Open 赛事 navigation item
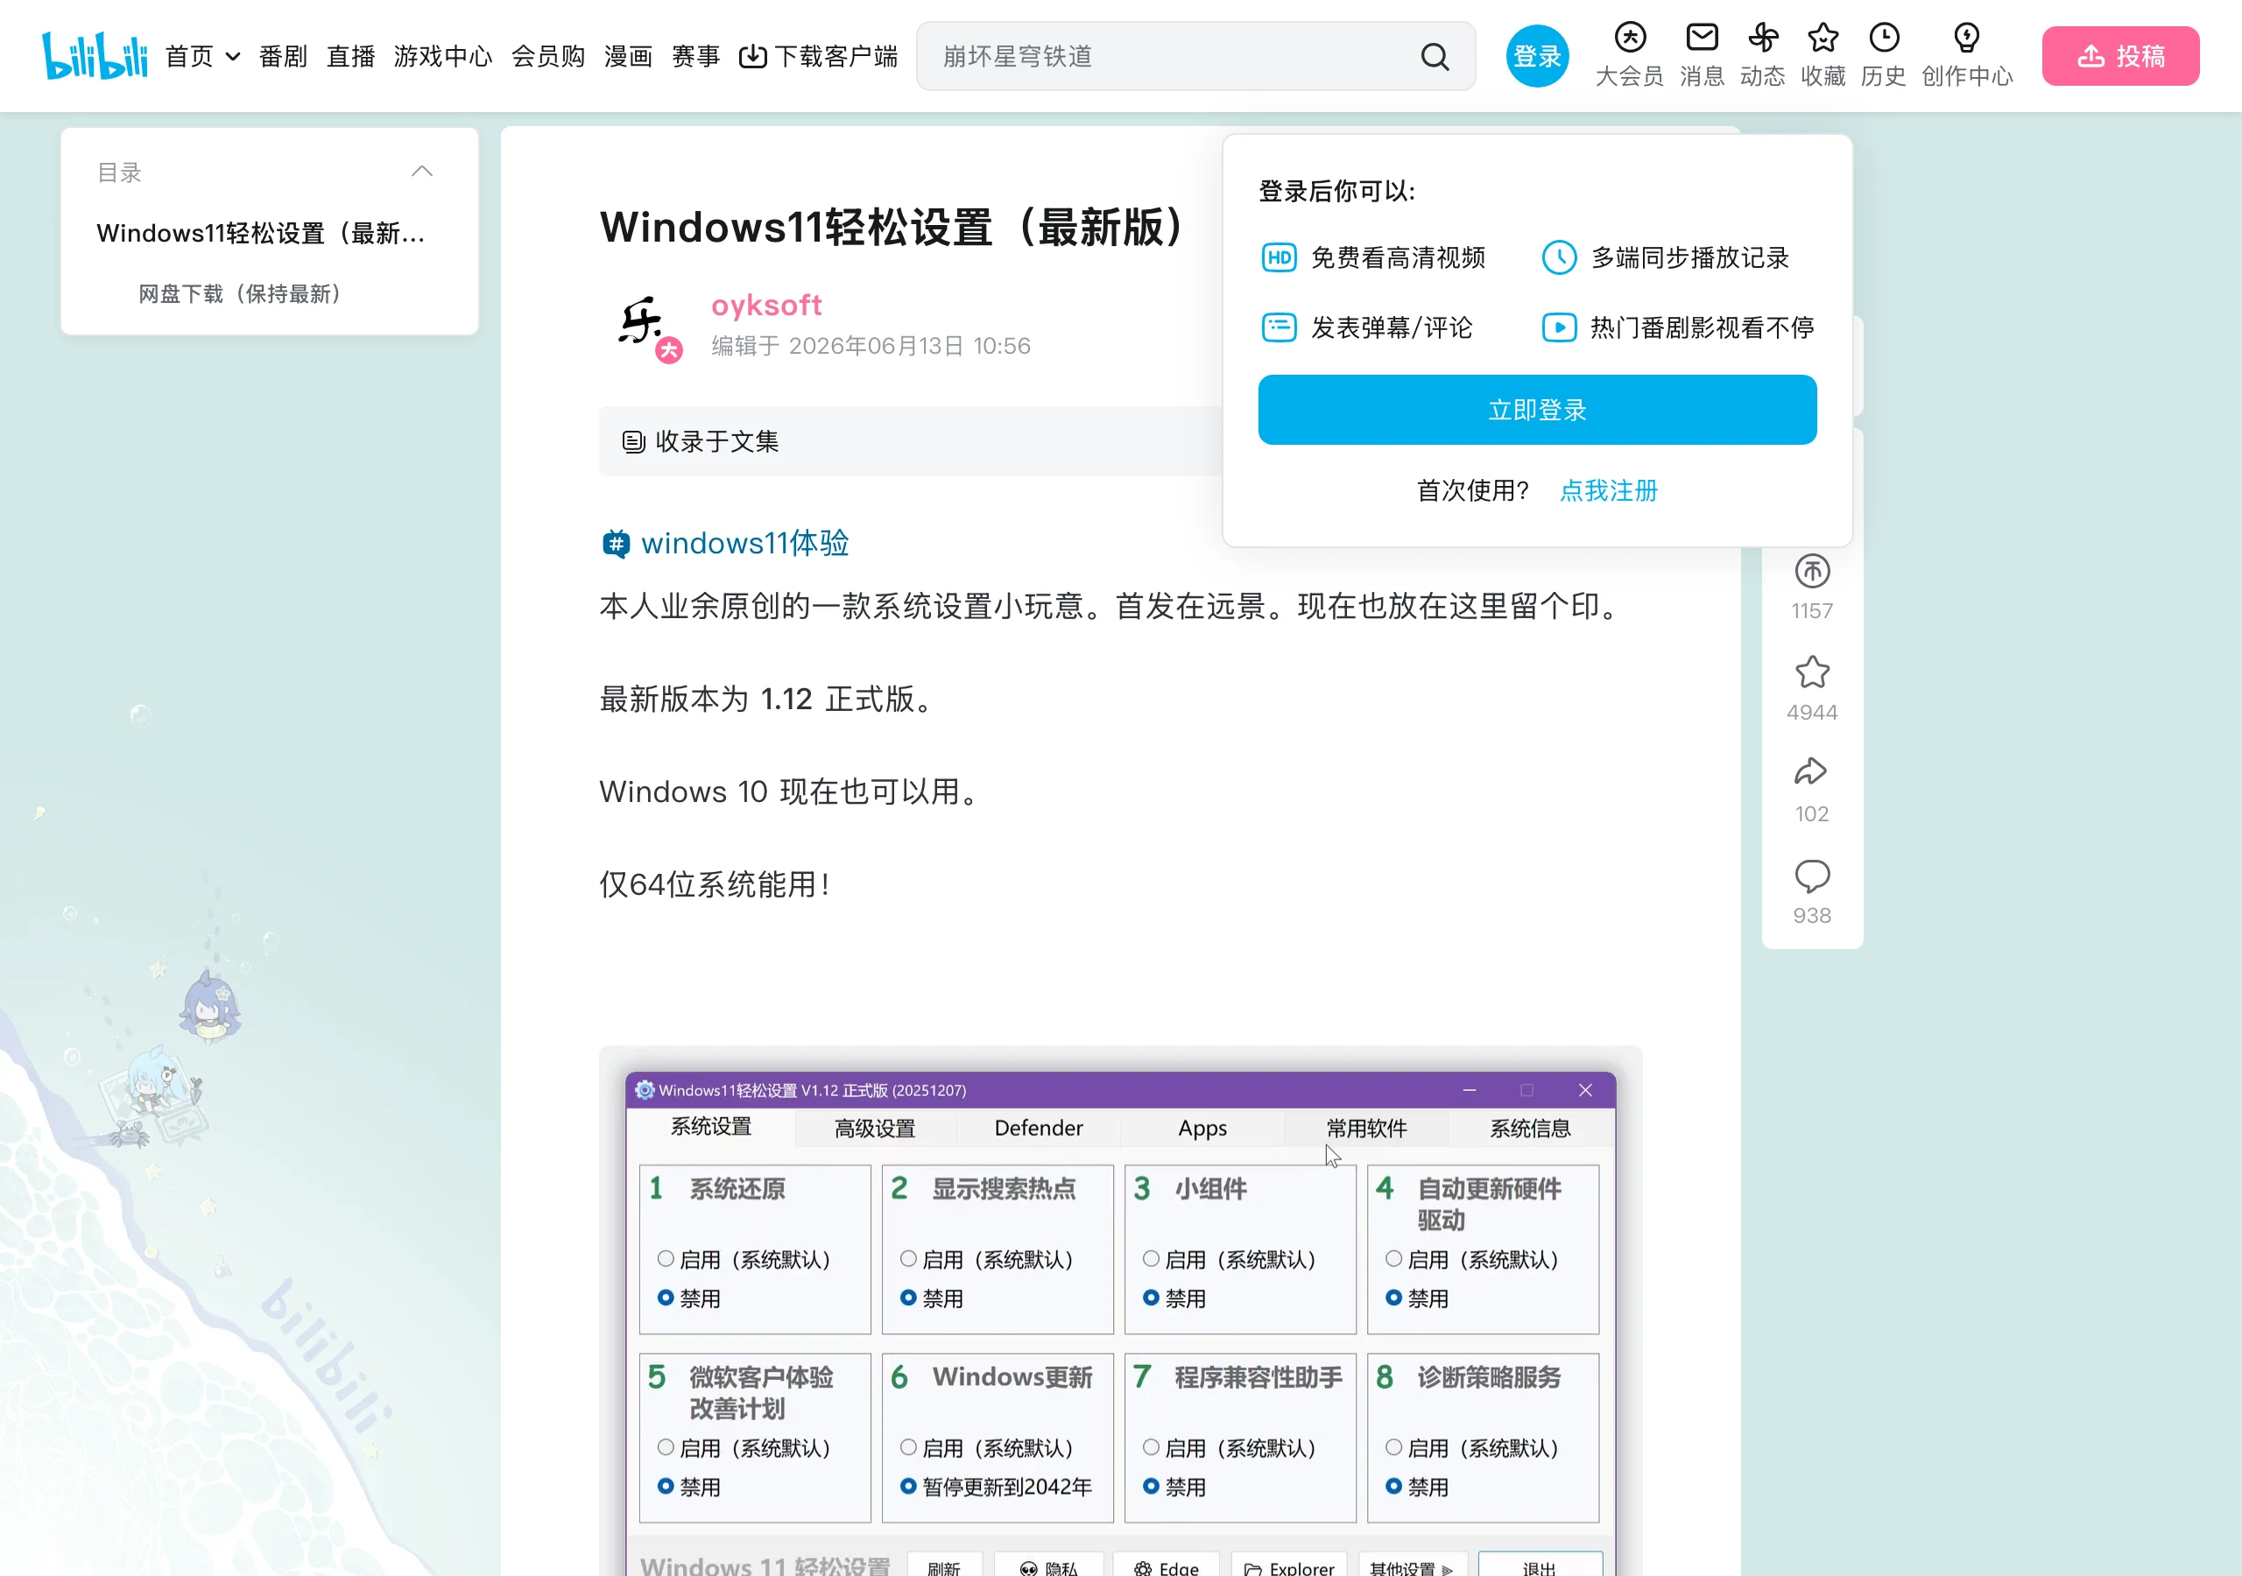The height and width of the screenshot is (1576, 2242). point(695,57)
